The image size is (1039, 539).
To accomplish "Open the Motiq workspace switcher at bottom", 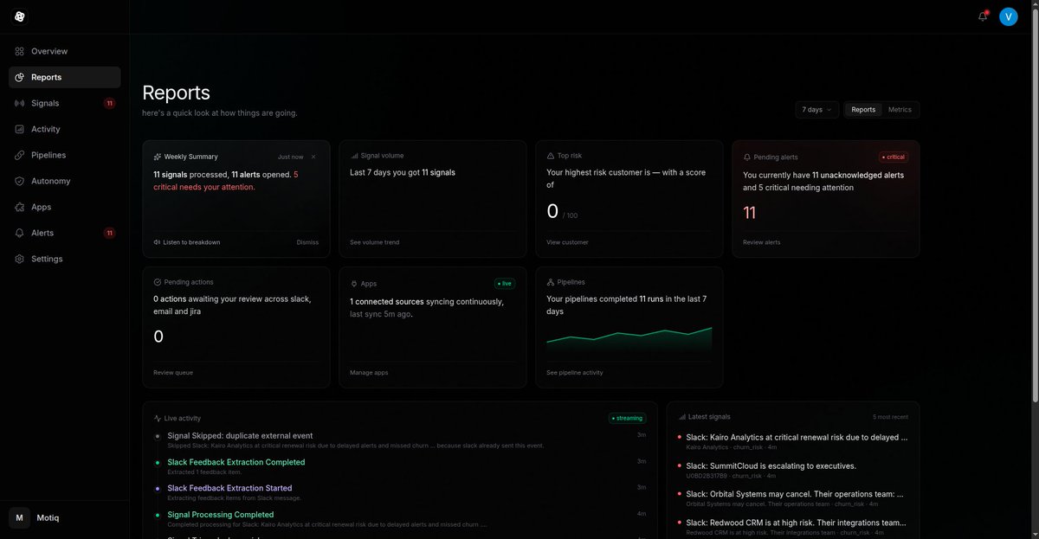I will point(65,517).
